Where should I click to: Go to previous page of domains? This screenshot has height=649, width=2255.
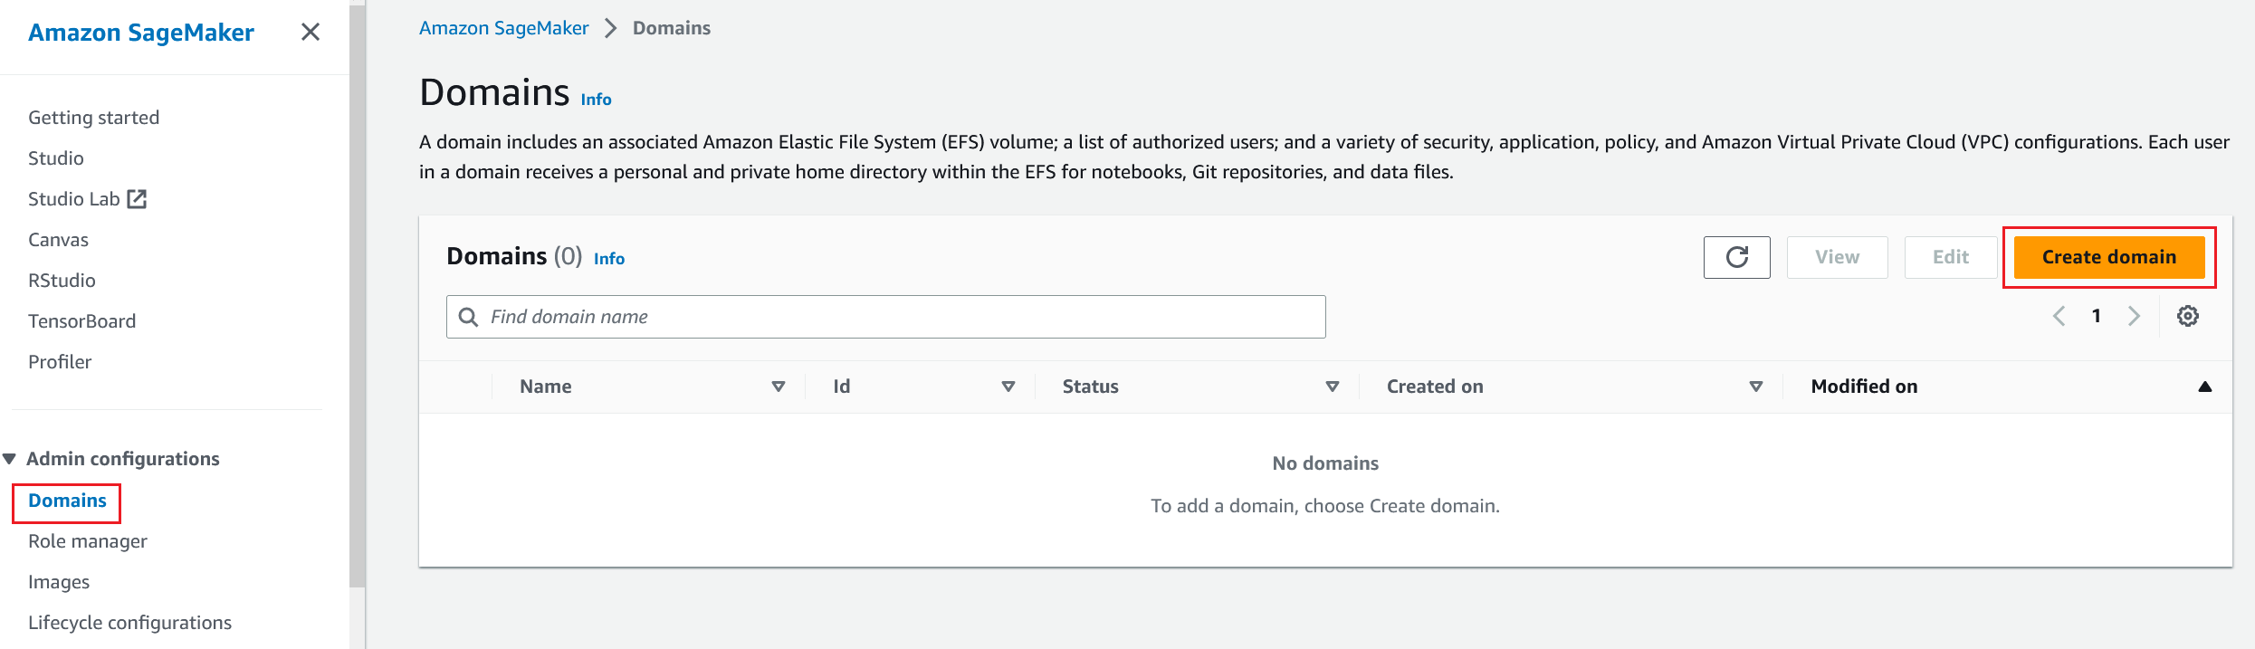click(2059, 316)
